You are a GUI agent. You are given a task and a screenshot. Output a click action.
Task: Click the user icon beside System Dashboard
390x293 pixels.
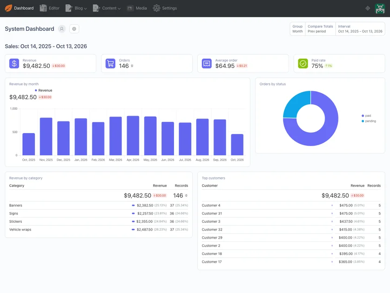point(62,29)
